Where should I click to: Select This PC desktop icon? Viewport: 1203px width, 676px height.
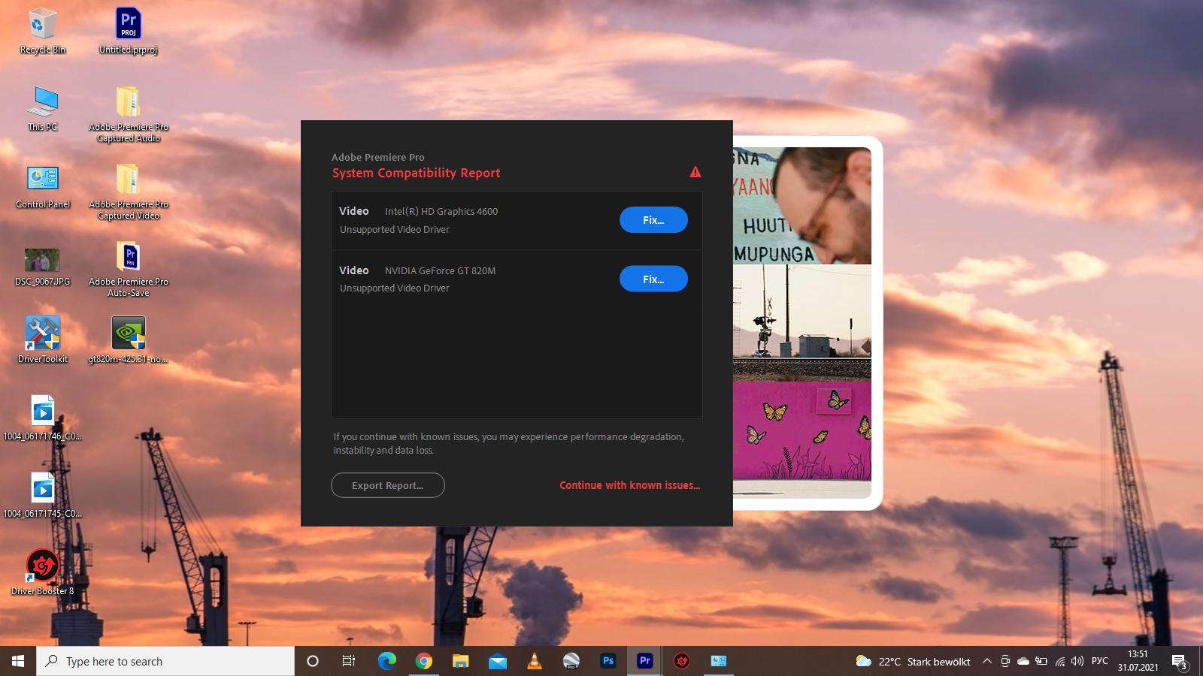pyautogui.click(x=43, y=109)
